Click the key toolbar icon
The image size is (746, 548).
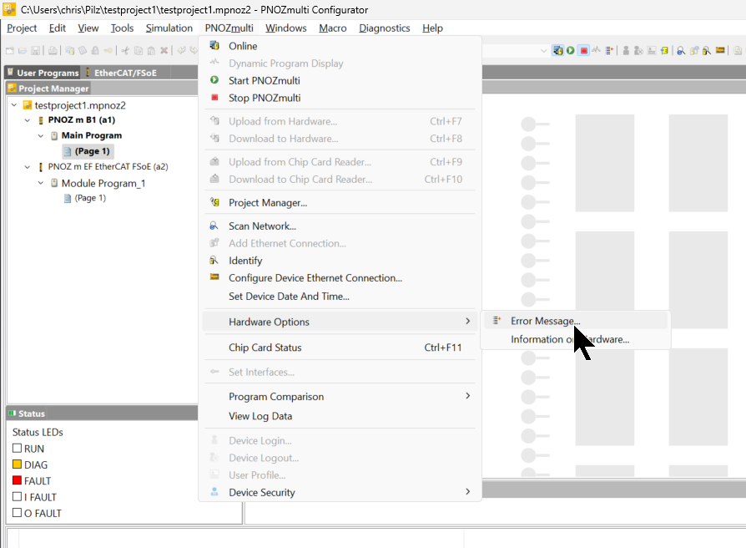[x=108, y=50]
